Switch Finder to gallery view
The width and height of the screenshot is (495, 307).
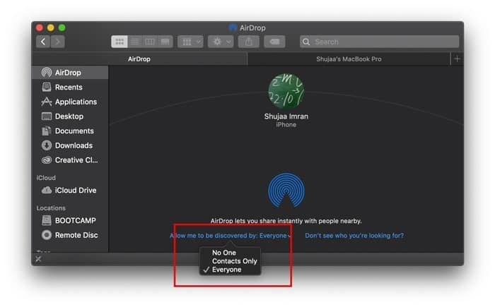pyautogui.click(x=165, y=42)
